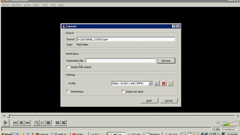Stop playback with the Stop button

click(21, 123)
